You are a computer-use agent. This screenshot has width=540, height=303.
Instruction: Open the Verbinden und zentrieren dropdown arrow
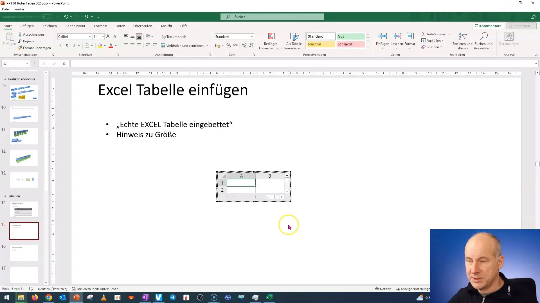[x=207, y=45]
